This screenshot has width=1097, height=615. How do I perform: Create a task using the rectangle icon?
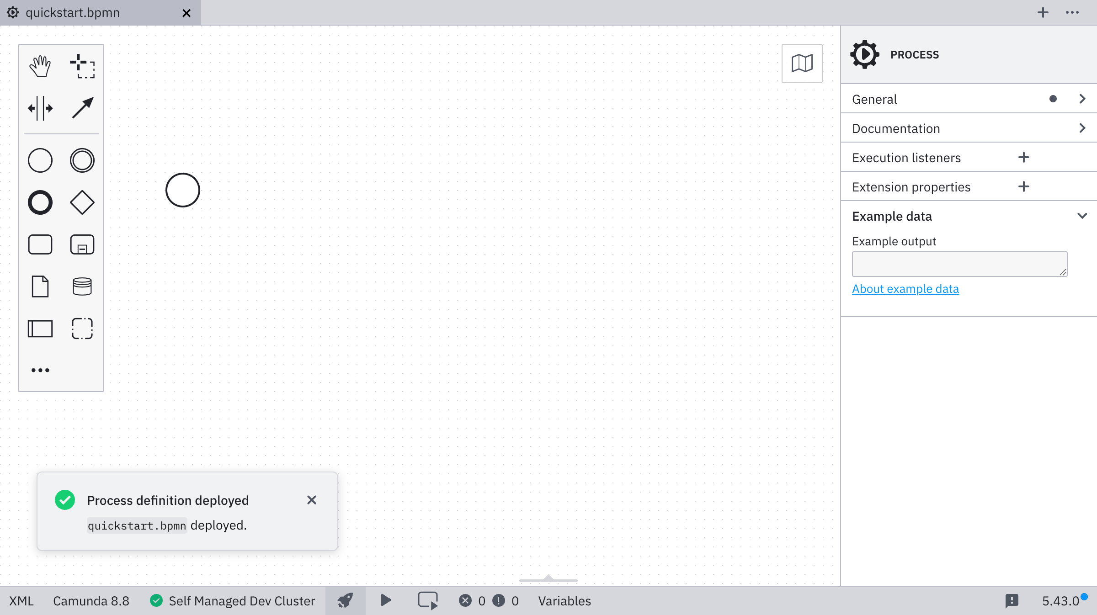[40, 244]
